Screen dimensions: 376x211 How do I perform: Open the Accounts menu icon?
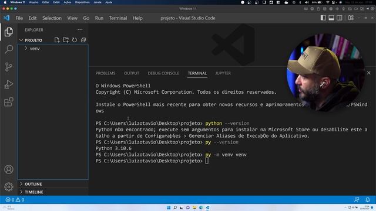click(9, 169)
